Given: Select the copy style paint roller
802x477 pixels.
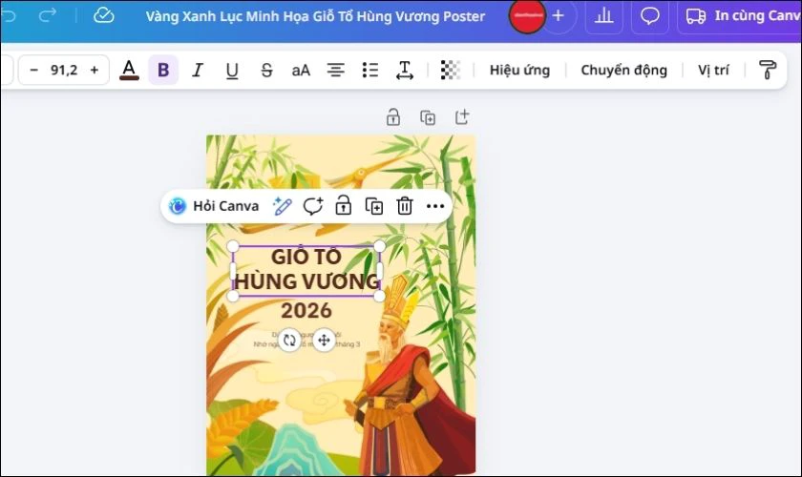Looking at the screenshot, I should (x=767, y=70).
